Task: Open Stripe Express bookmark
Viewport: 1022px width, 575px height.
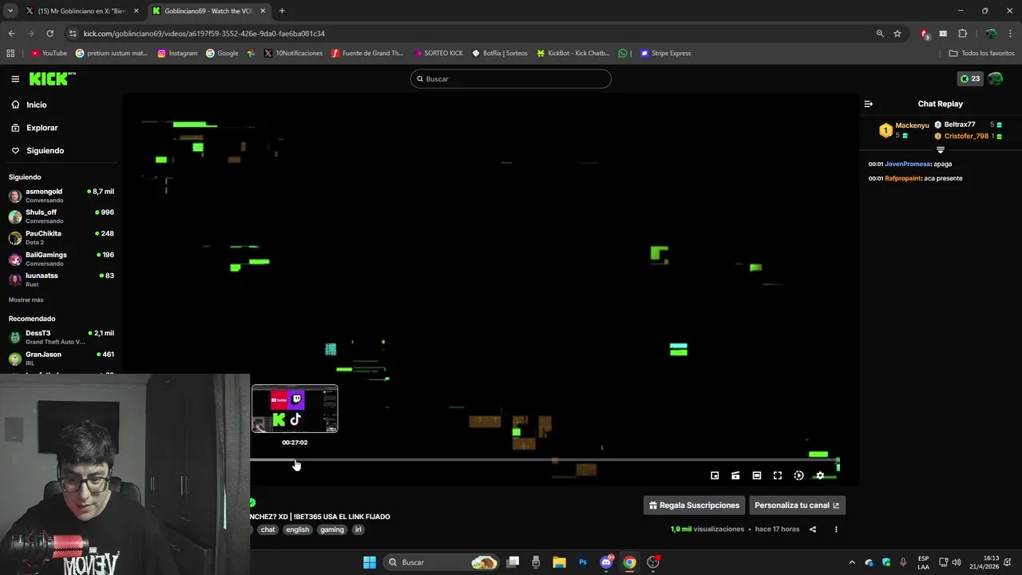Action: [665, 54]
